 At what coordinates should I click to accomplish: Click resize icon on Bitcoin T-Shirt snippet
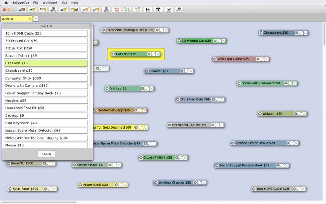pyautogui.click(x=181, y=157)
